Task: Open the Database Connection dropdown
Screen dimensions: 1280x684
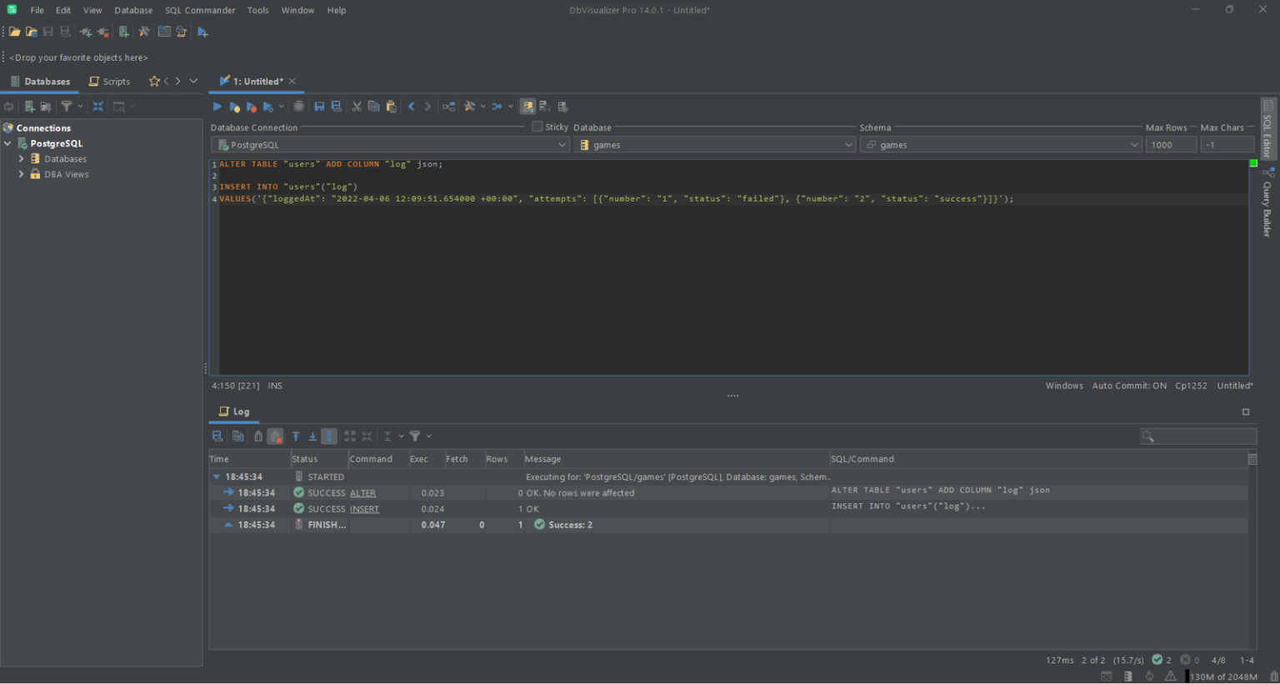Action: coord(562,144)
